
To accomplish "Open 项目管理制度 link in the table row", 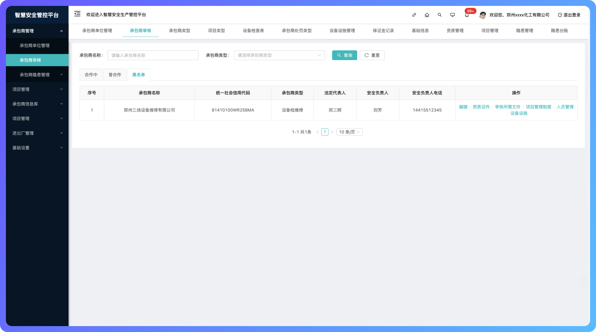I will click(538, 107).
